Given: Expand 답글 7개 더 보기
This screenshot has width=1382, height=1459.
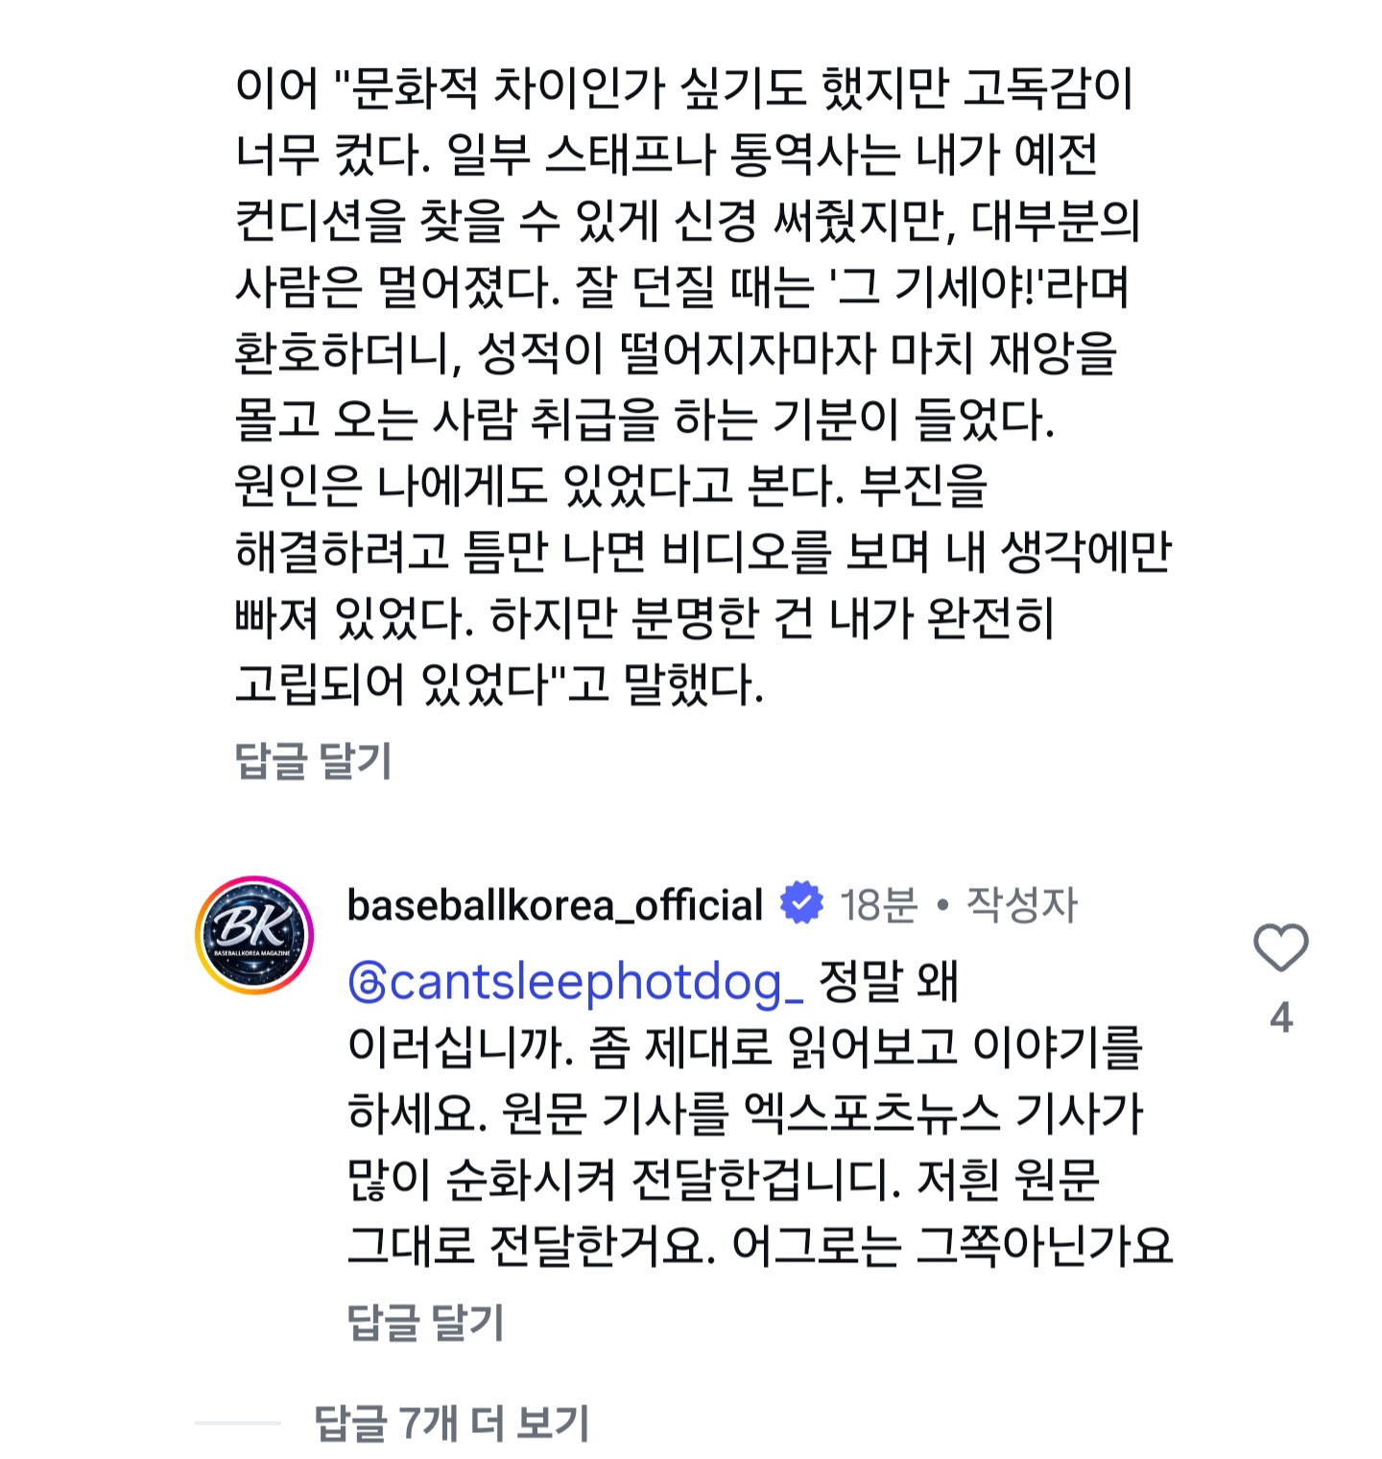Looking at the screenshot, I should coord(452,1423).
